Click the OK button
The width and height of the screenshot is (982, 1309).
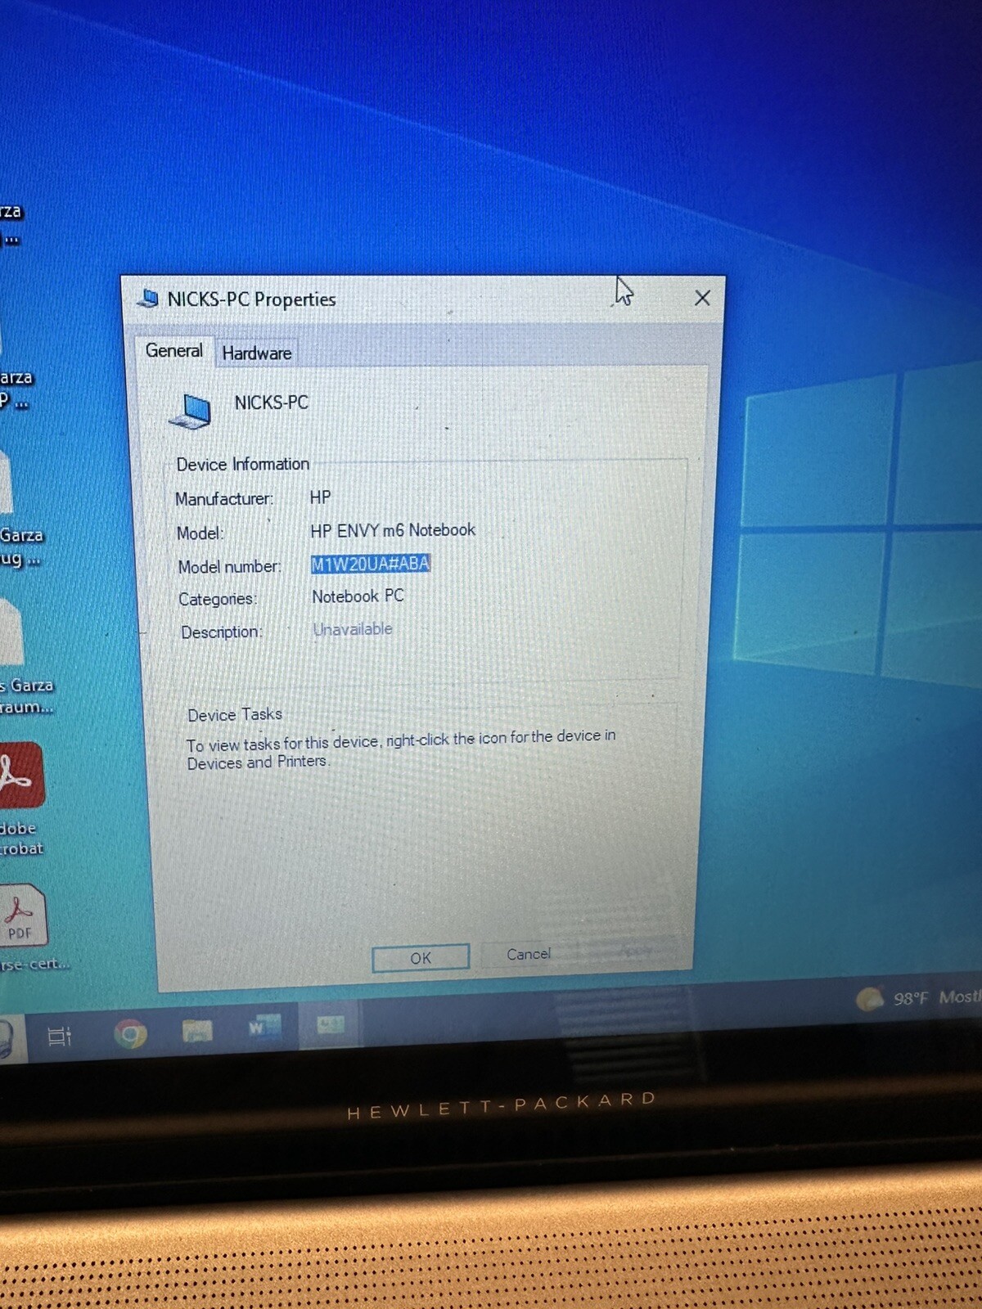coord(421,957)
